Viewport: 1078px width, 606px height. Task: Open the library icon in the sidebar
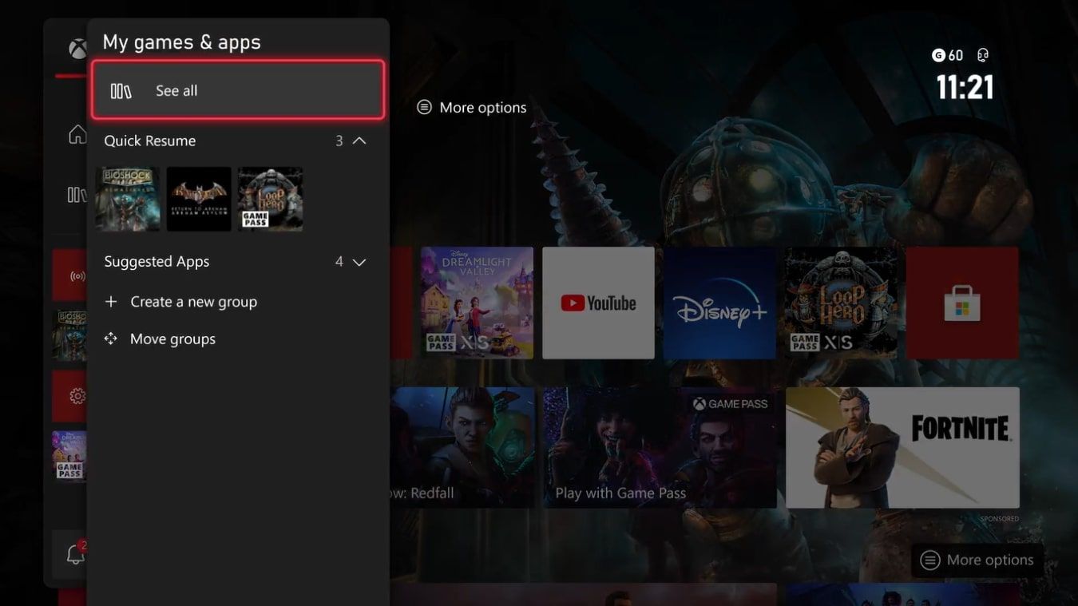77,195
